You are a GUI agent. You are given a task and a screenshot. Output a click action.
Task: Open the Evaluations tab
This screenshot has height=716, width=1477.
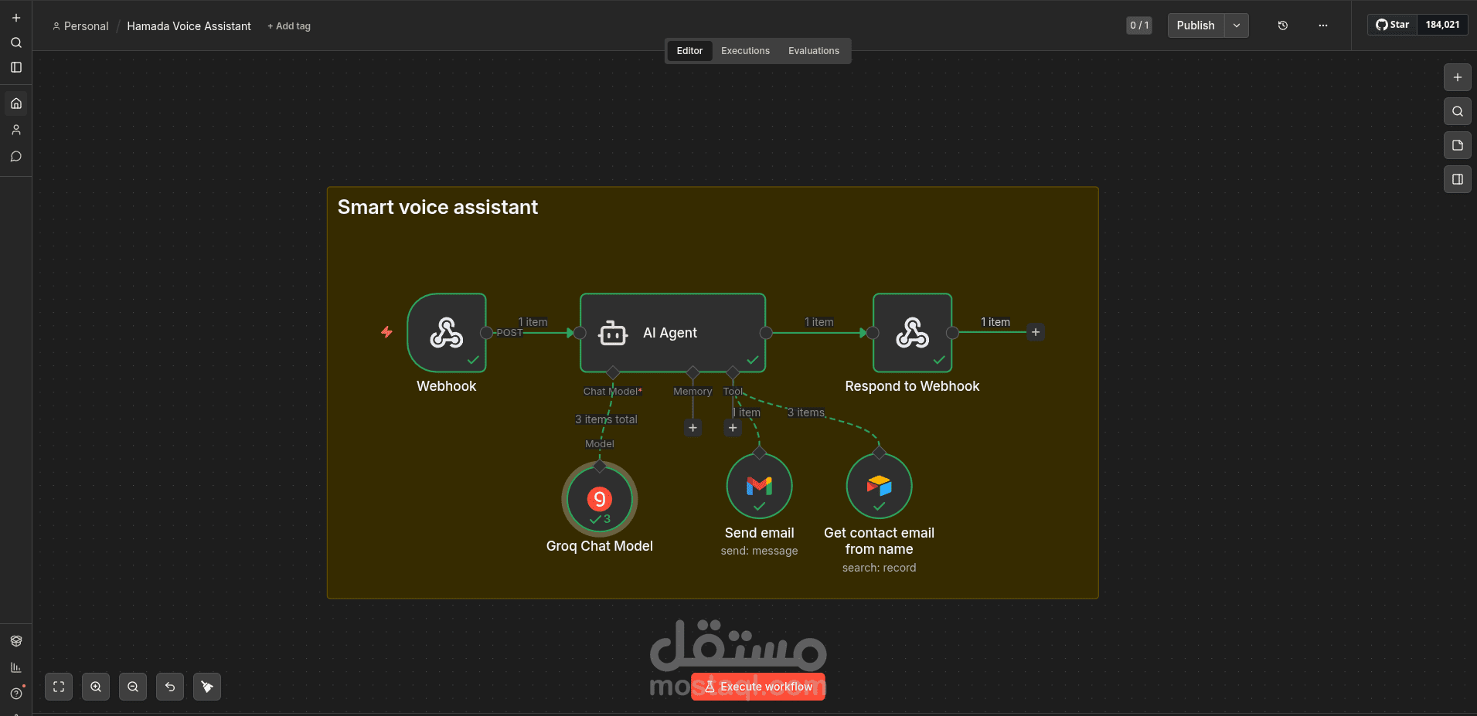pos(813,50)
